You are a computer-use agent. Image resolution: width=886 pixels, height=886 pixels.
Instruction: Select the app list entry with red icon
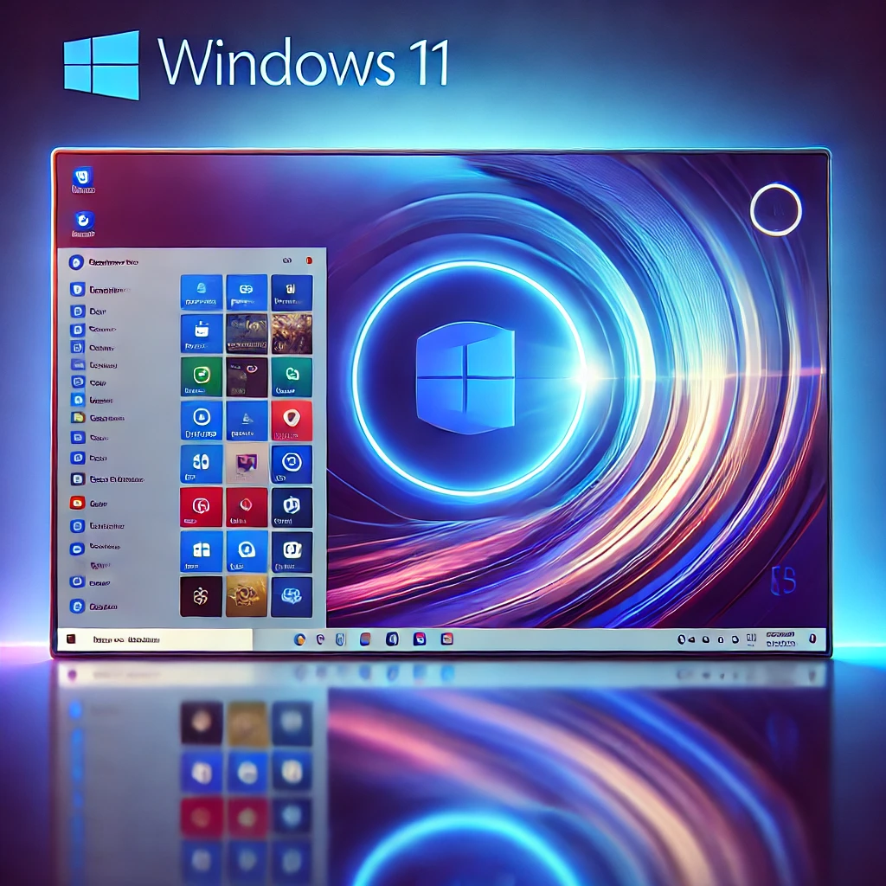[89, 503]
